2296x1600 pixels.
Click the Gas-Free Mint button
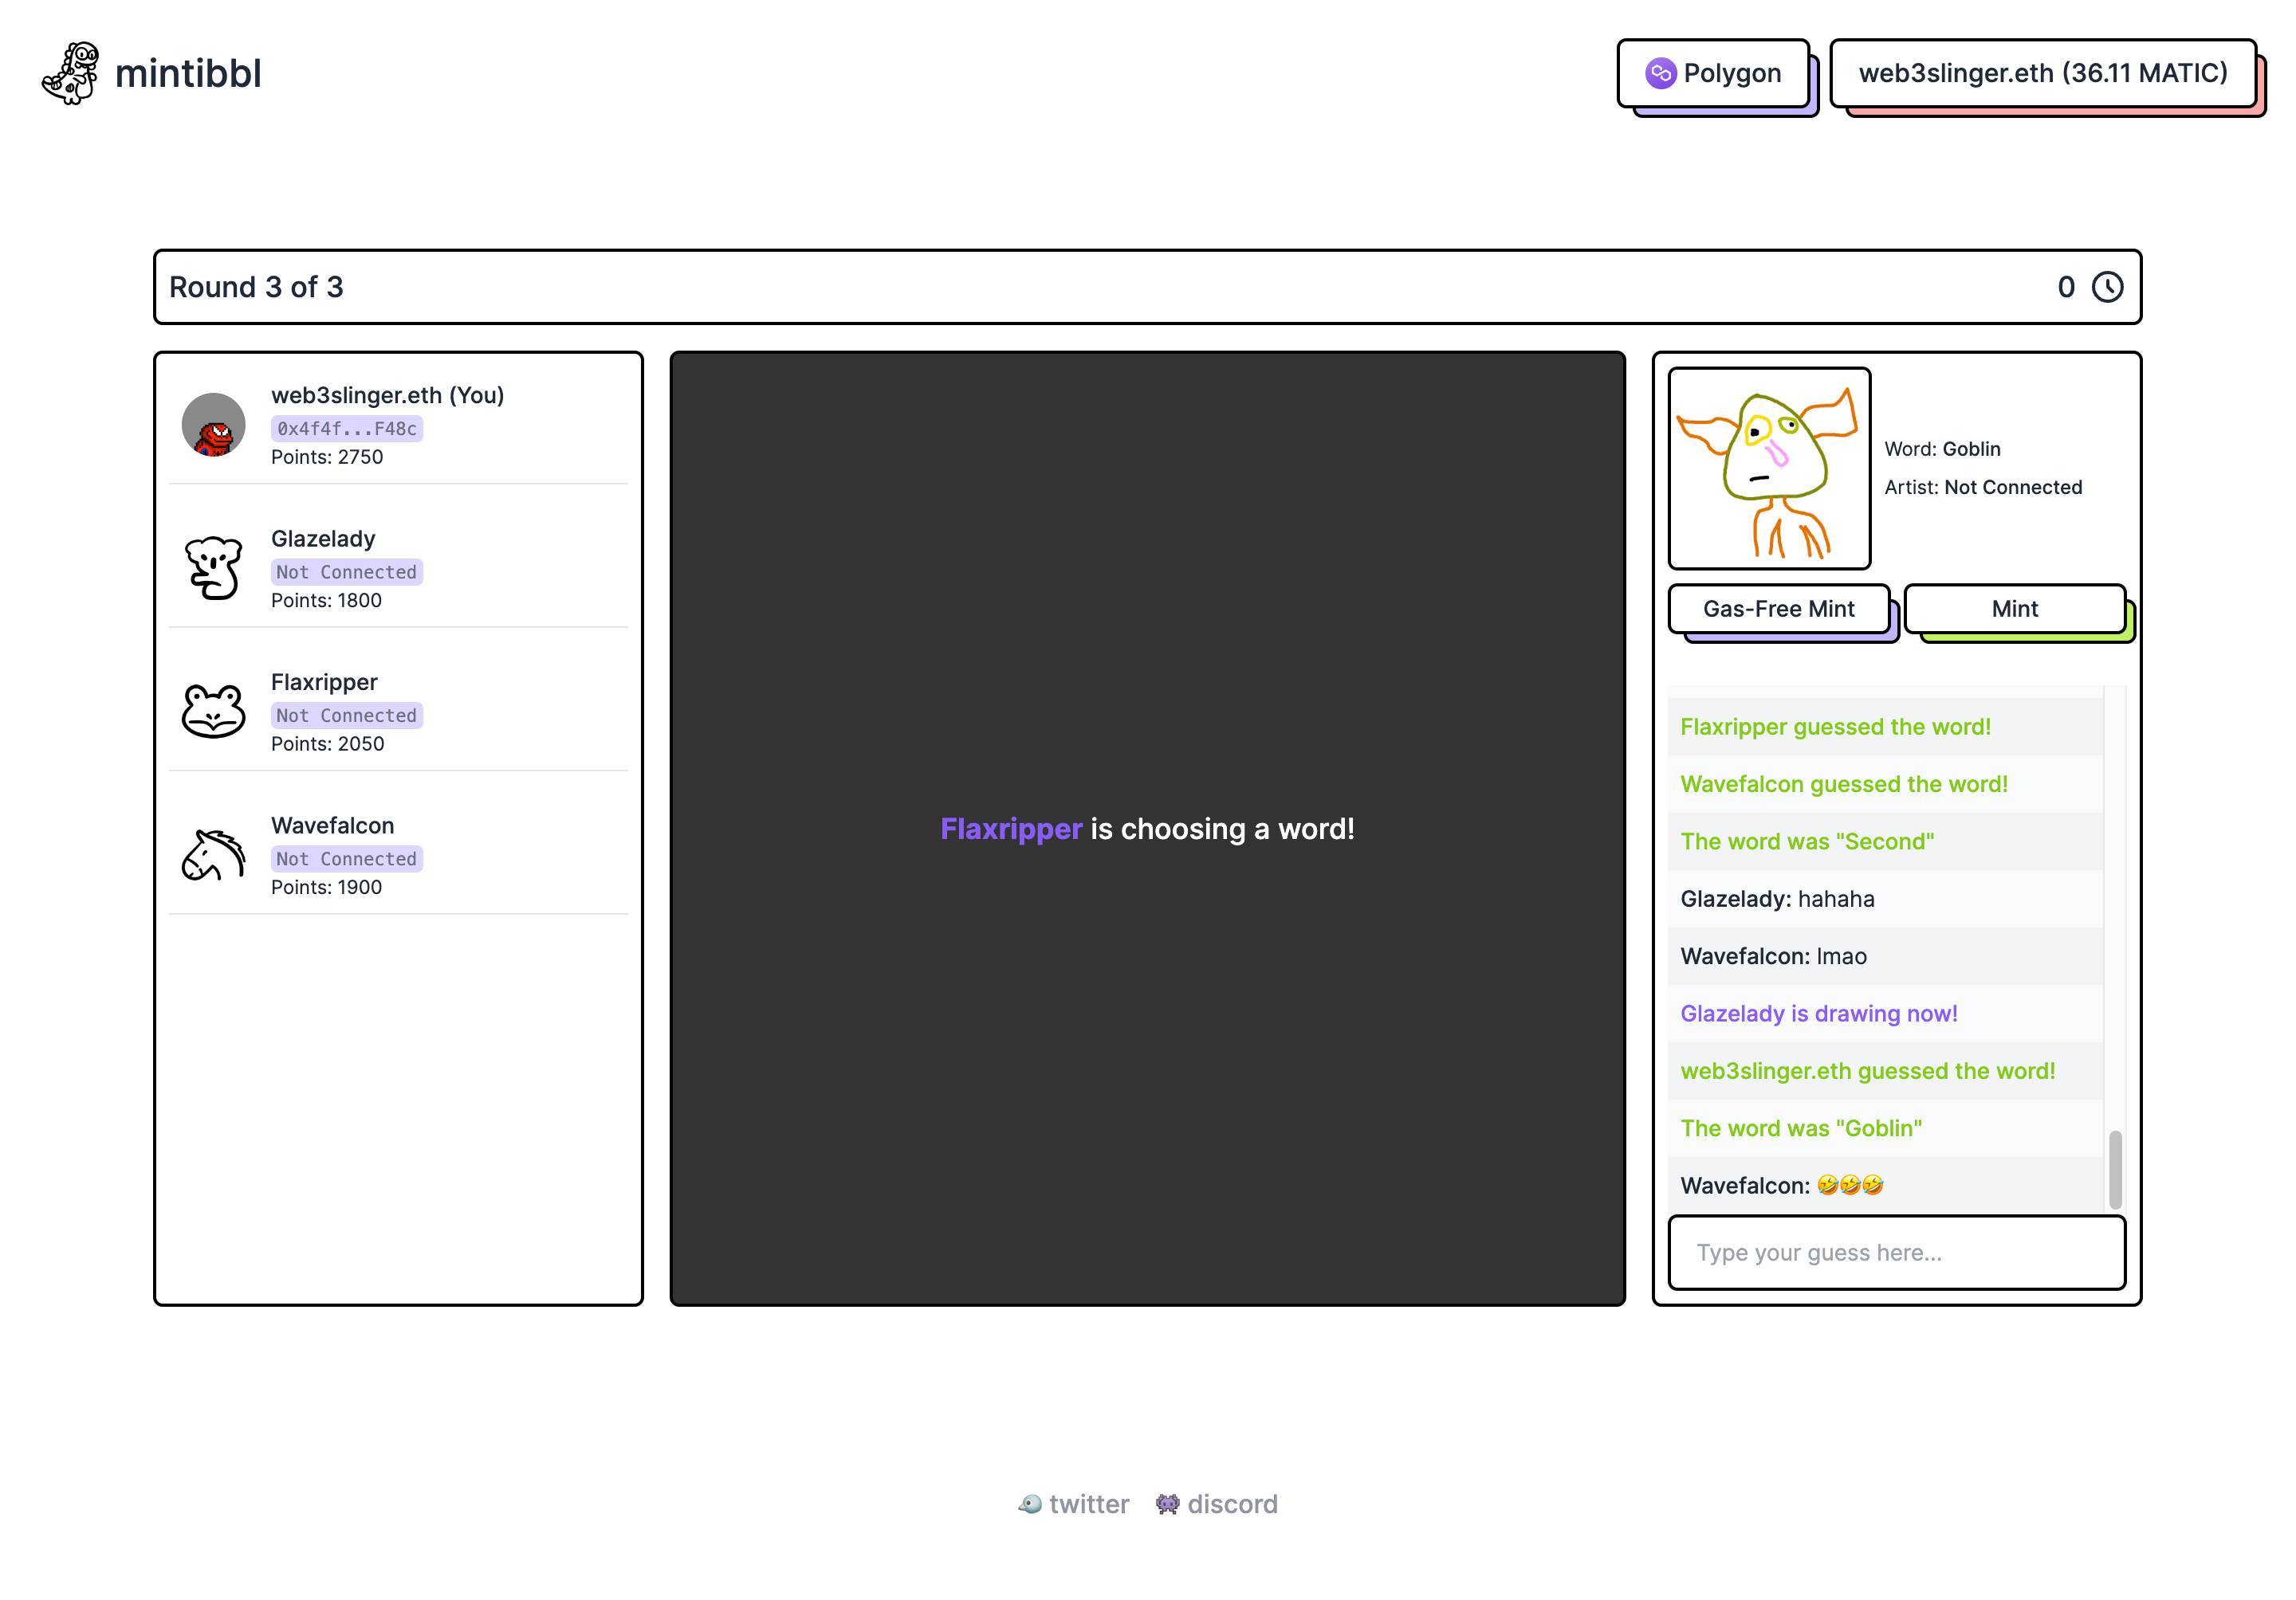(1779, 609)
